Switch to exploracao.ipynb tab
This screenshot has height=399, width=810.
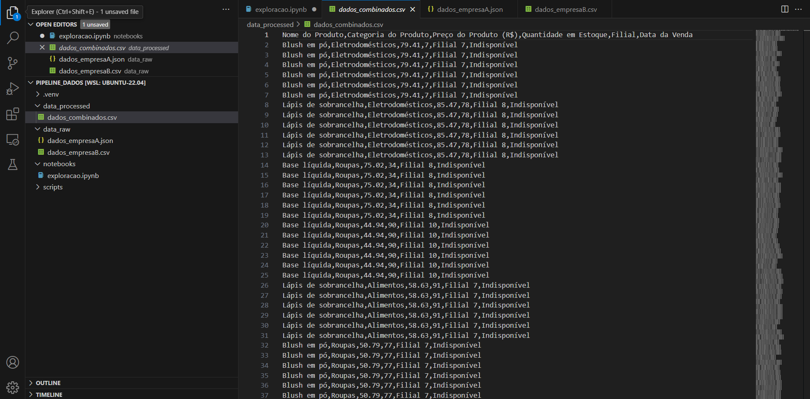point(280,9)
